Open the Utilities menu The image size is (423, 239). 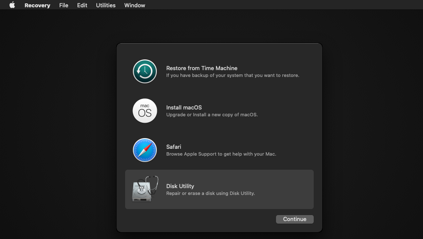click(105, 6)
